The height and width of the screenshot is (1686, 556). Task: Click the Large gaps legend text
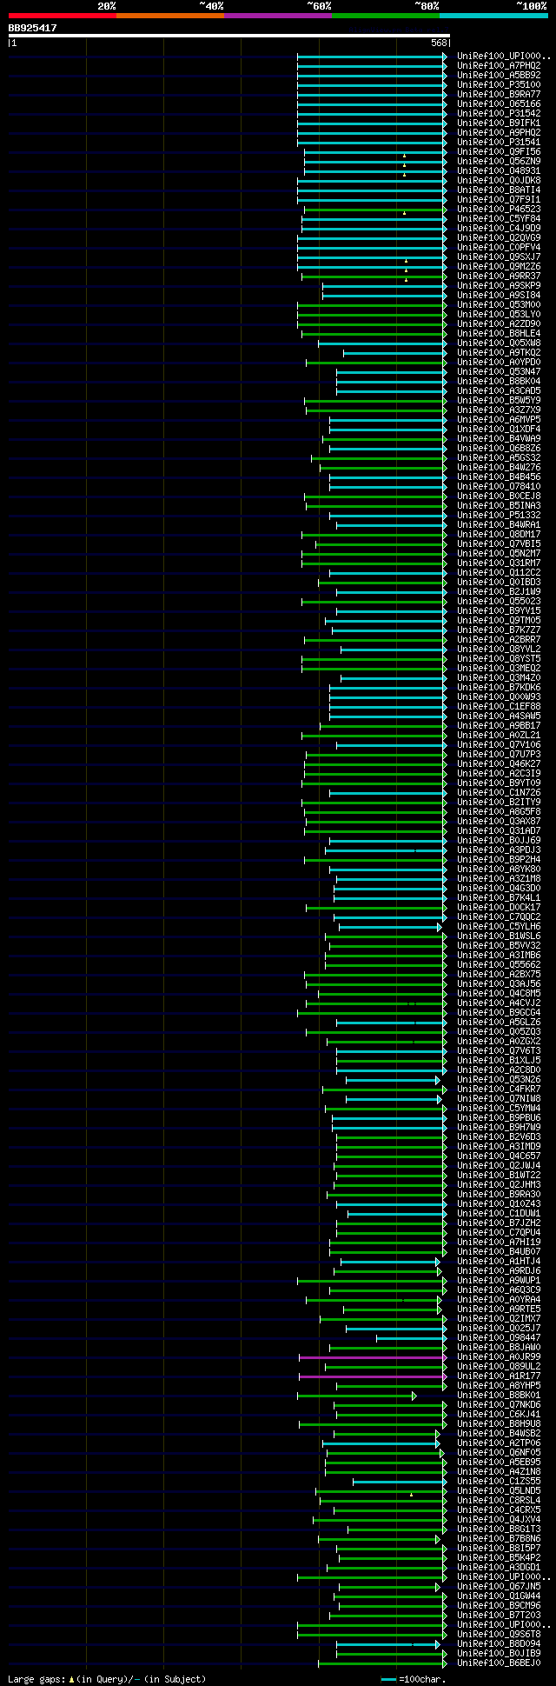[107, 1678]
